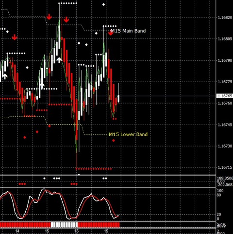Click the 1.16745 price axis label
233x234 pixels.
click(x=225, y=125)
